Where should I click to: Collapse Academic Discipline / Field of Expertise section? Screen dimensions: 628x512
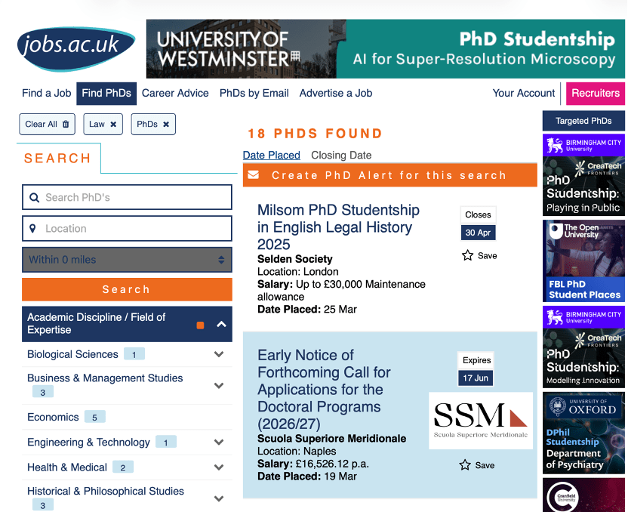pos(221,324)
